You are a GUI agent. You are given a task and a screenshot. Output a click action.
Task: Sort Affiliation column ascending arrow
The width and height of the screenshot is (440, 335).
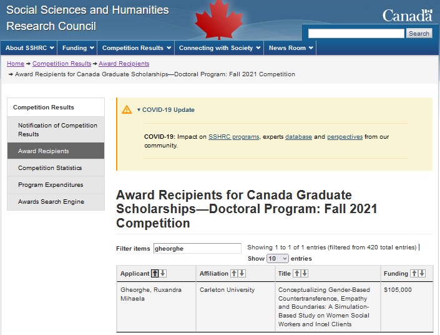(235, 274)
